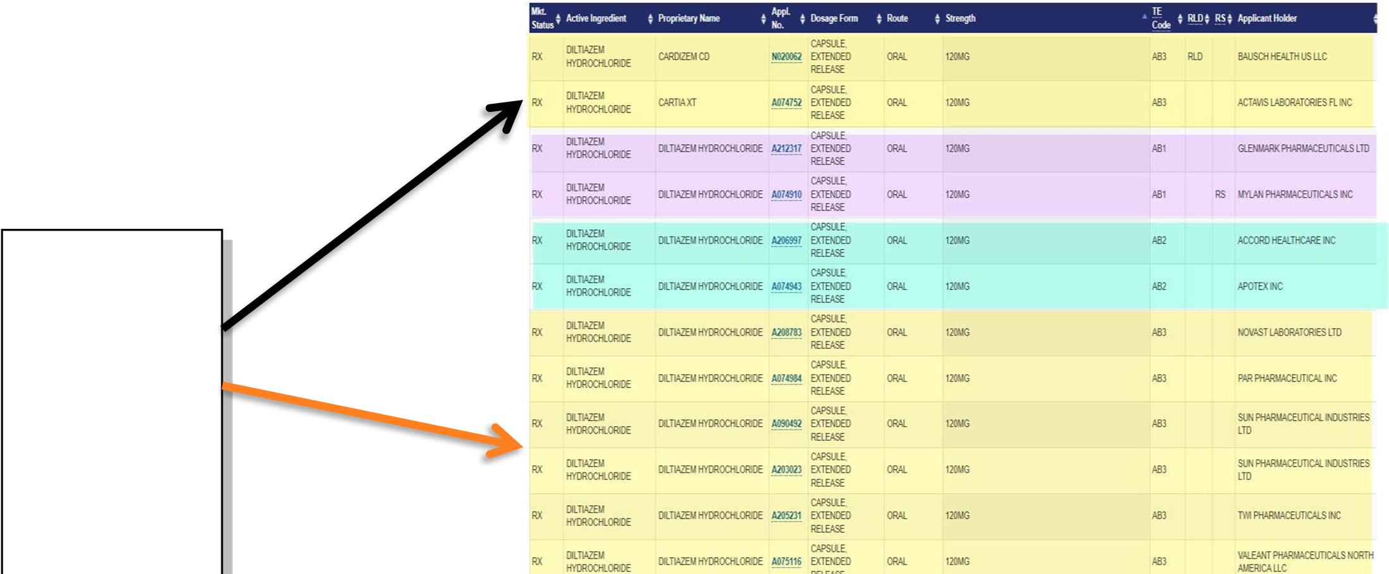Select MYLAN PHARMACEUTICALS INC applicant

click(1295, 195)
